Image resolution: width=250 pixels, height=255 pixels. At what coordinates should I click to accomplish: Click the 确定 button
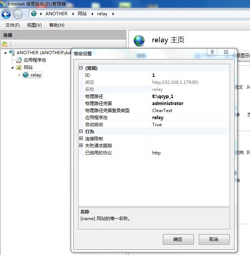pyautogui.click(x=178, y=239)
